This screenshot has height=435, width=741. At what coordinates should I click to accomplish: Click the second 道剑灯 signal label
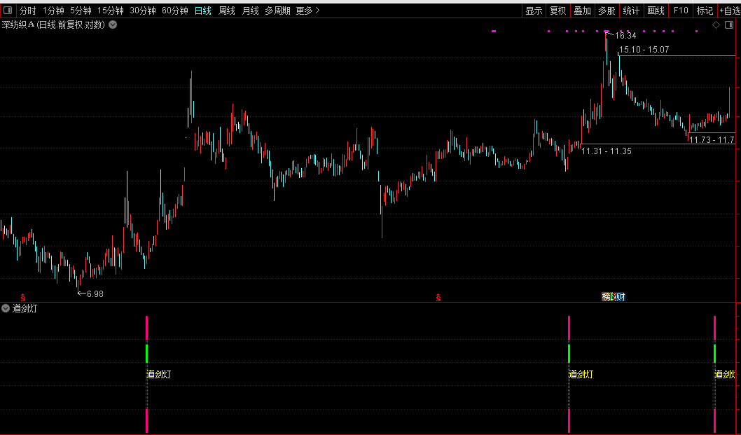click(x=581, y=375)
